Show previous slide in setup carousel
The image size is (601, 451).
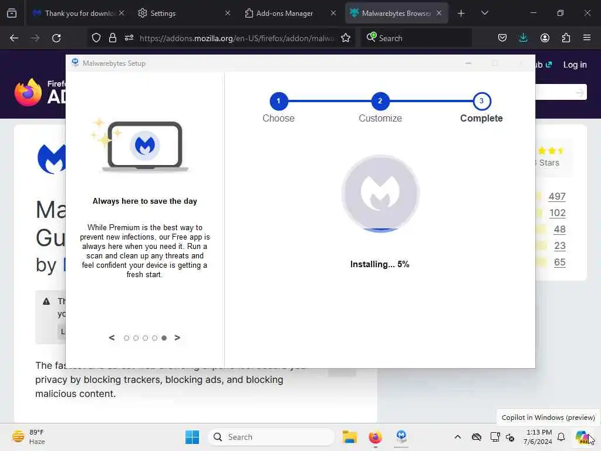point(112,338)
